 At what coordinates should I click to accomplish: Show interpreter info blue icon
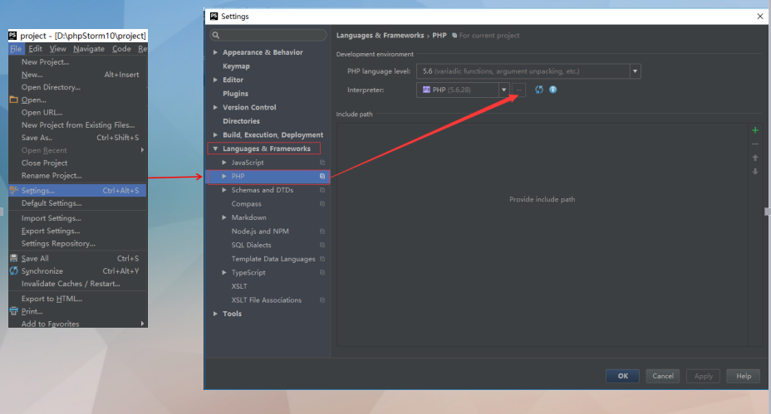coord(553,90)
